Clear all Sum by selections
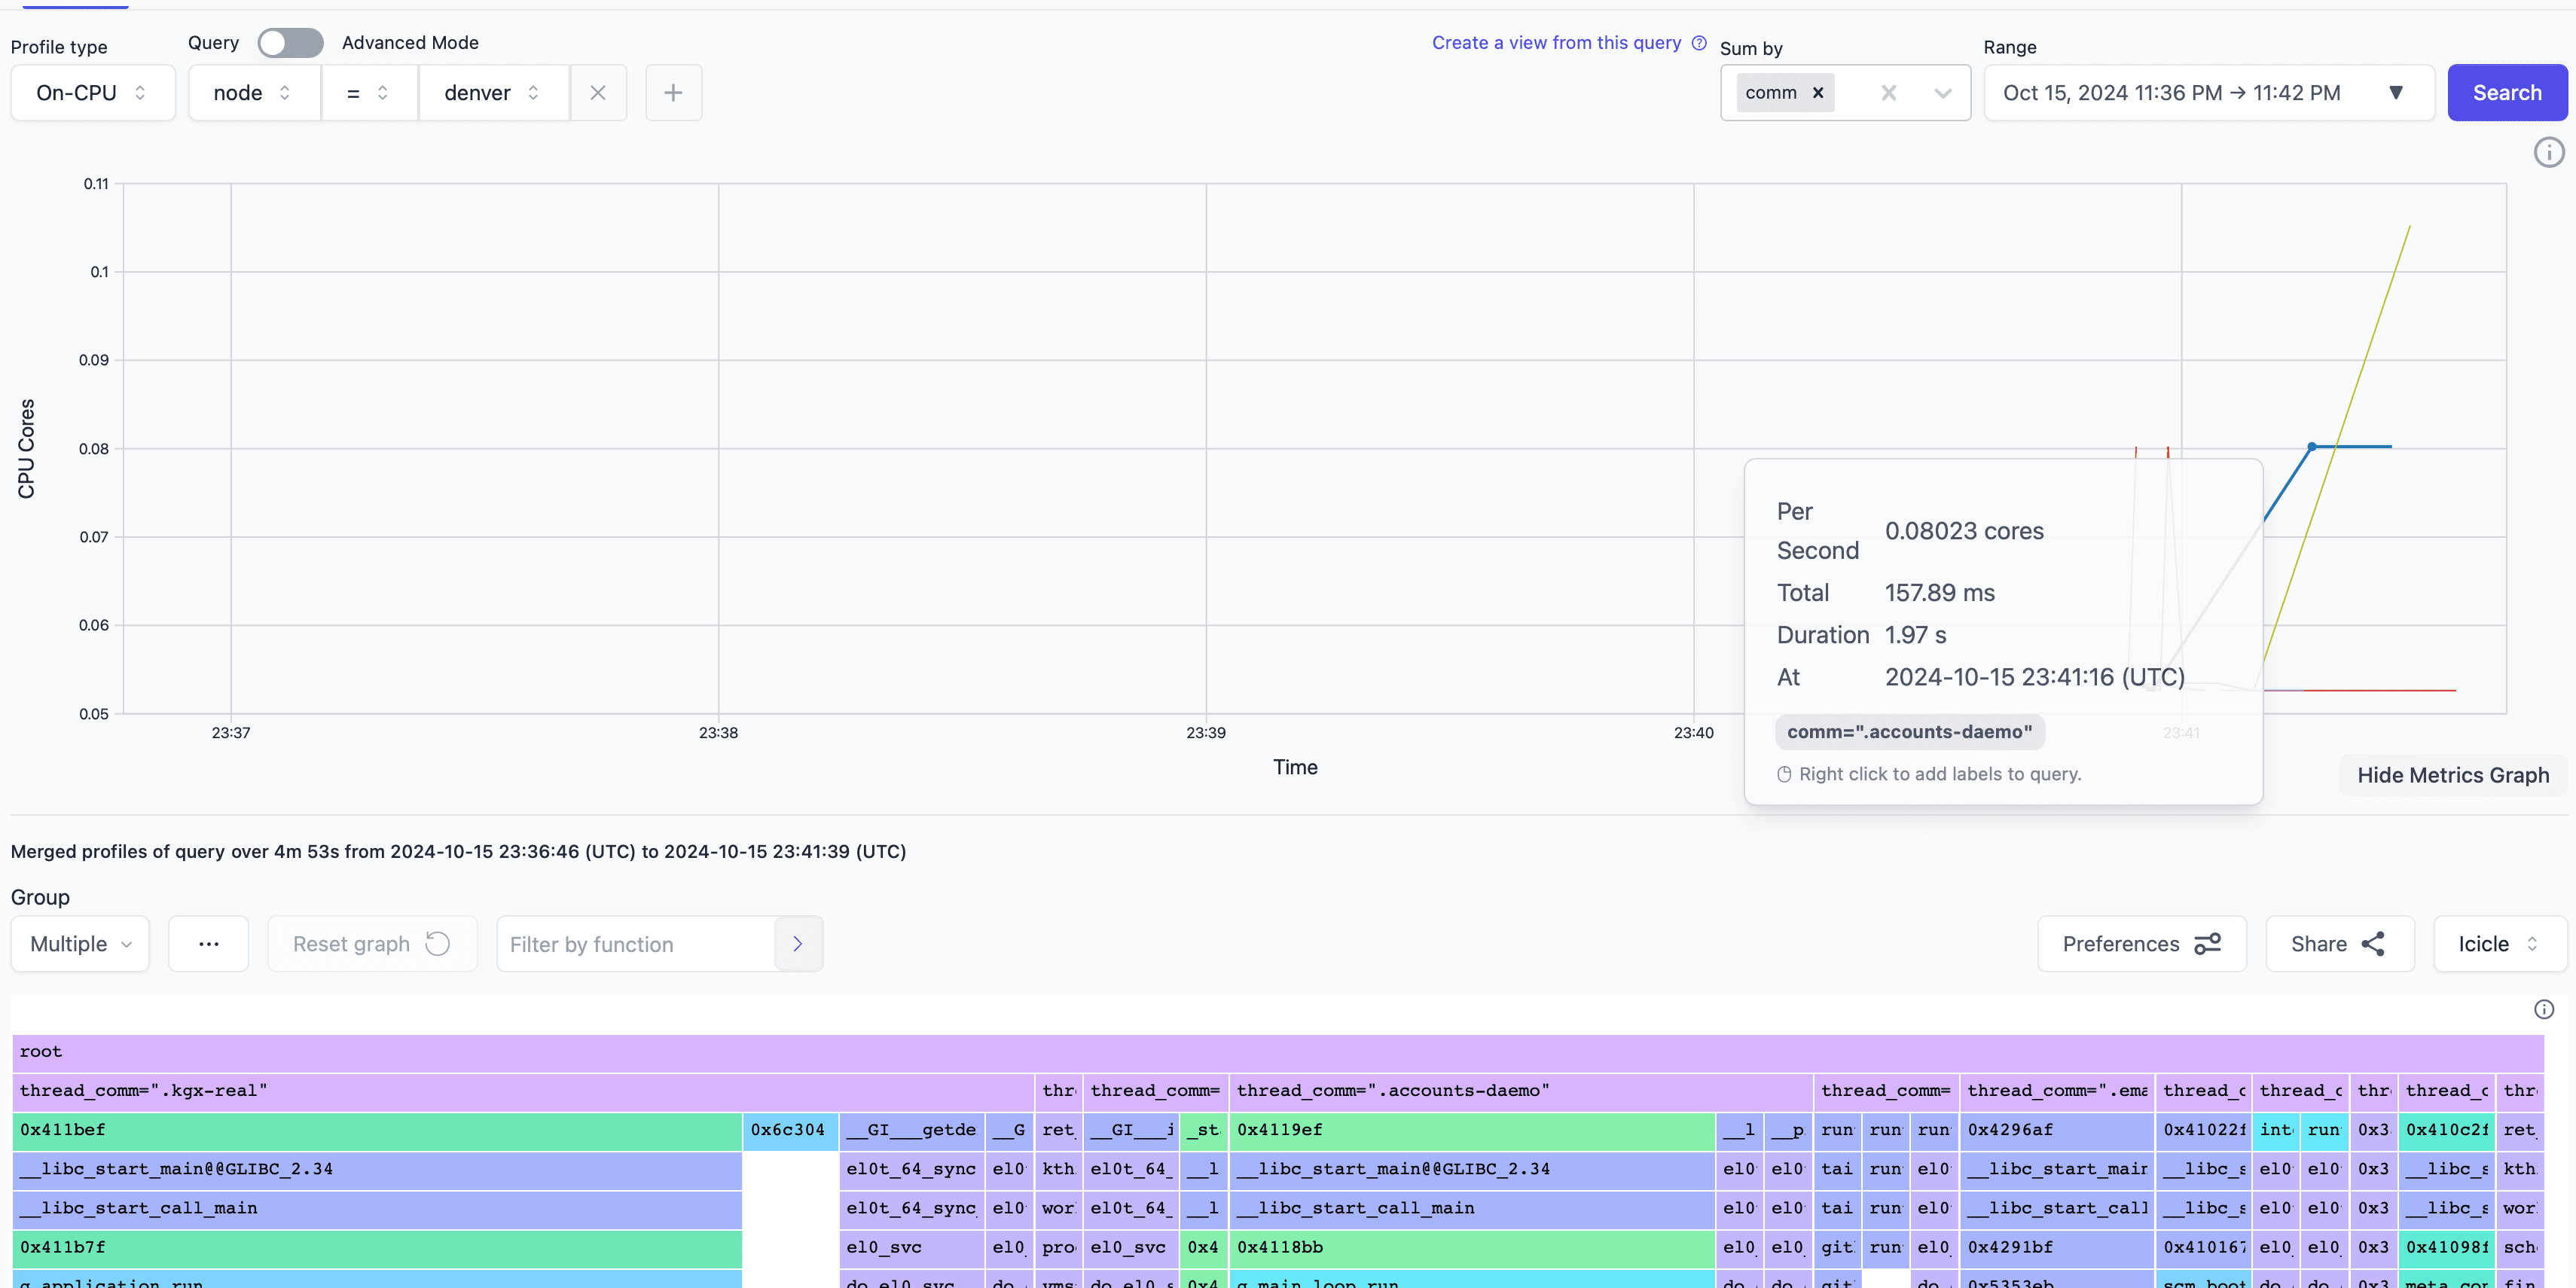This screenshot has width=2576, height=1288. click(x=1888, y=93)
